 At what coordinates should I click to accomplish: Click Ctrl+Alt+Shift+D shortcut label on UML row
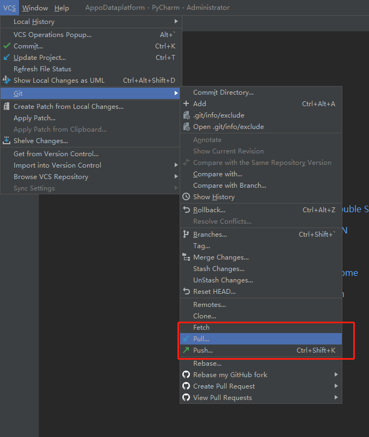[149, 80]
